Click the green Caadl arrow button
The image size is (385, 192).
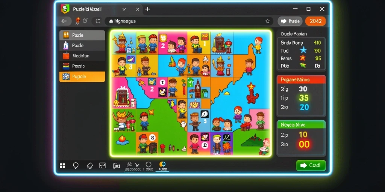pyautogui.click(x=311, y=165)
